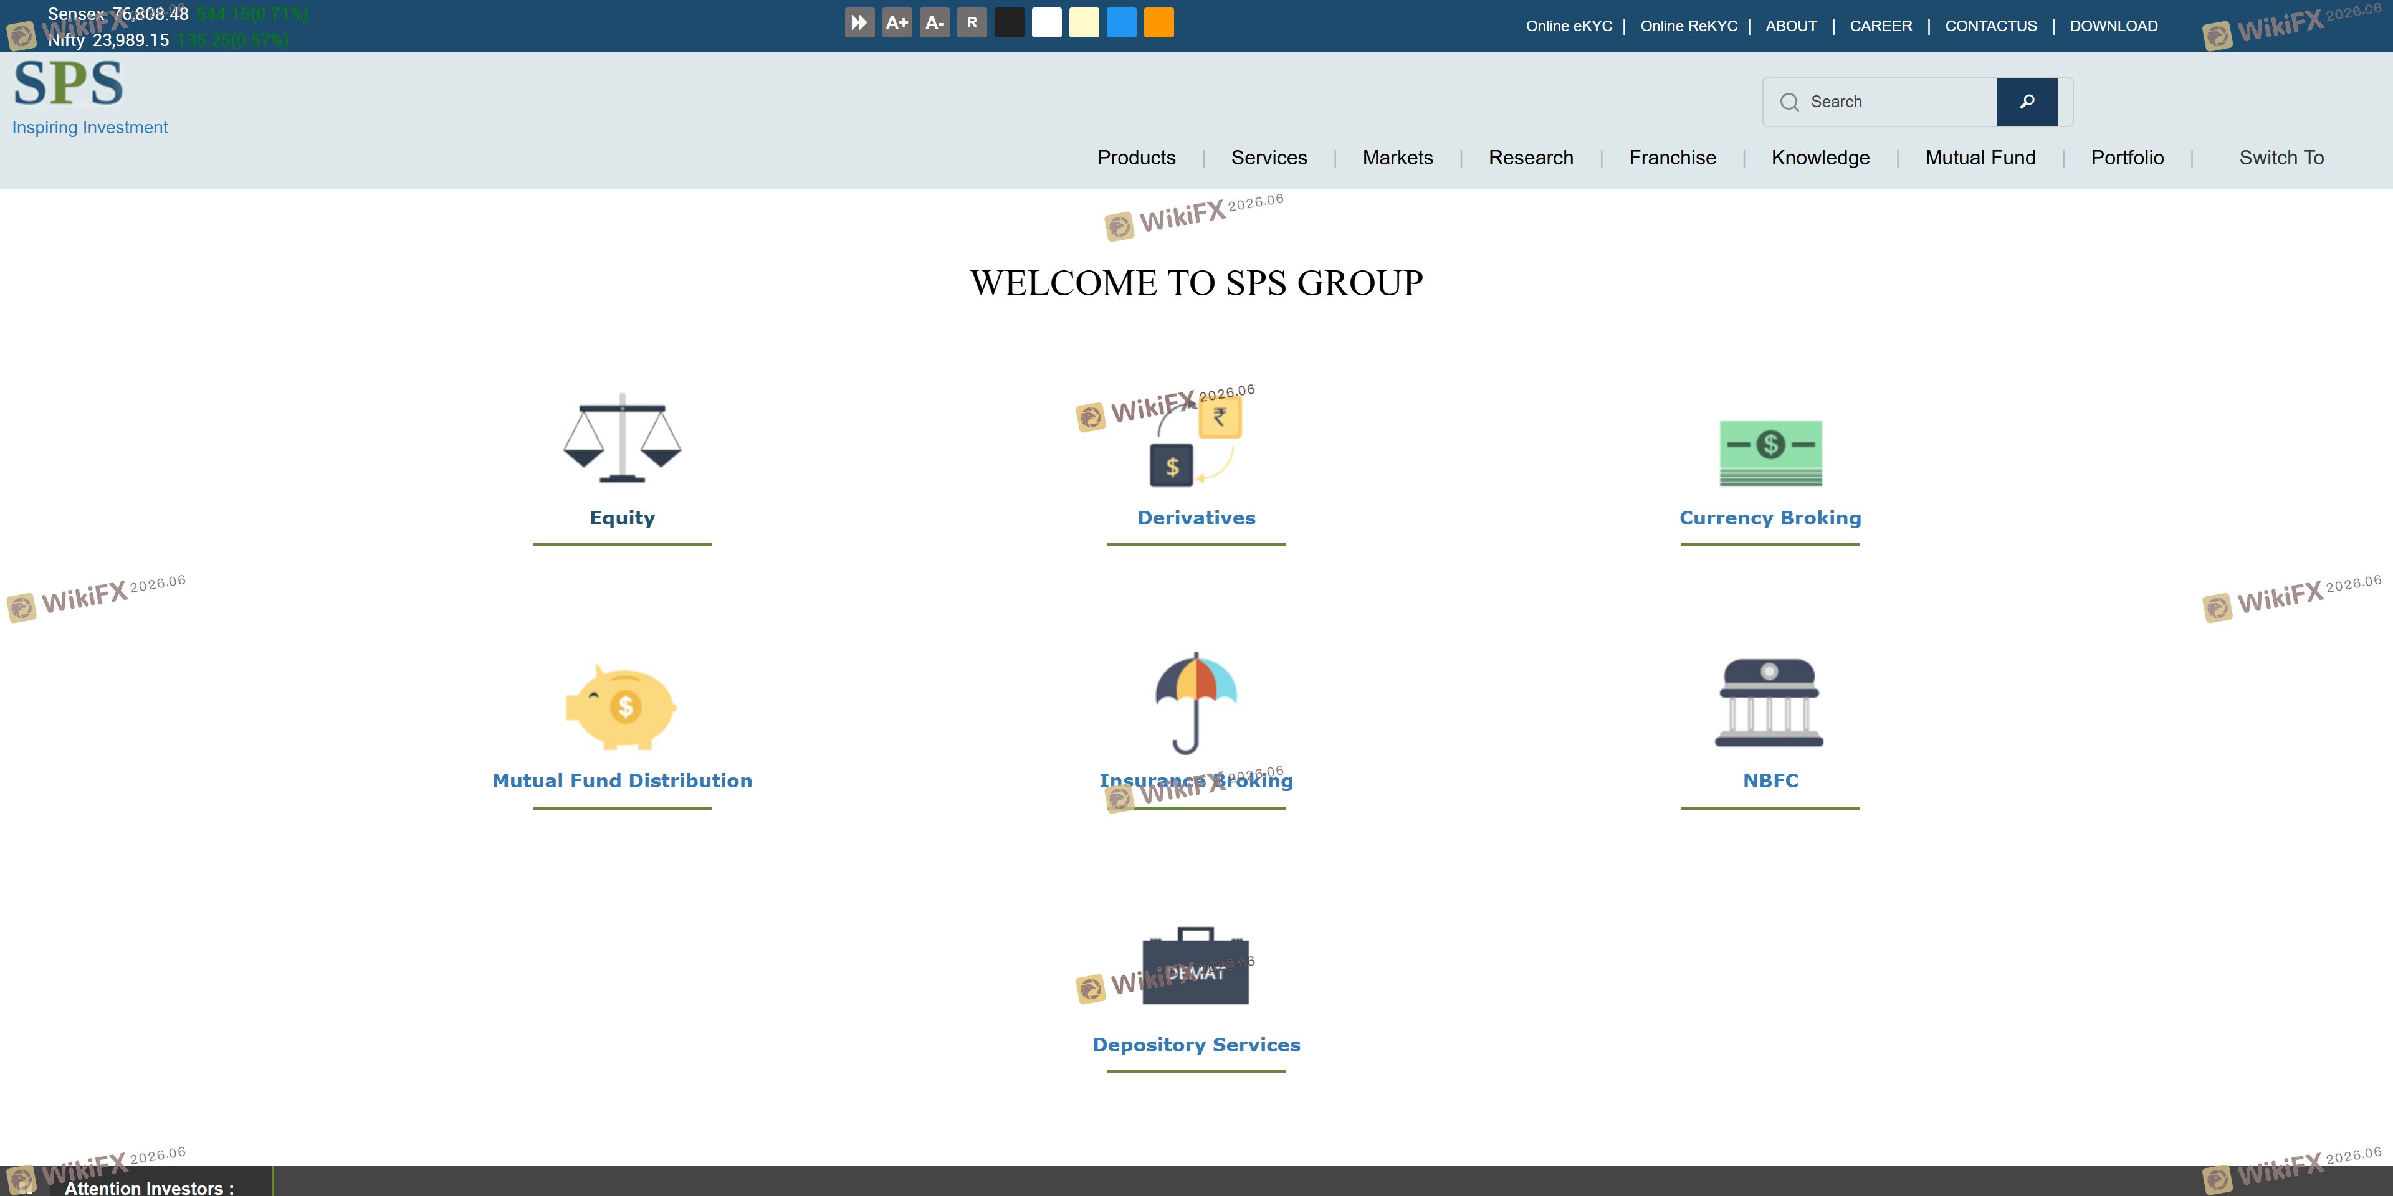Image resolution: width=2393 pixels, height=1196 pixels.
Task: Open the CAREER page
Action: [x=1881, y=26]
